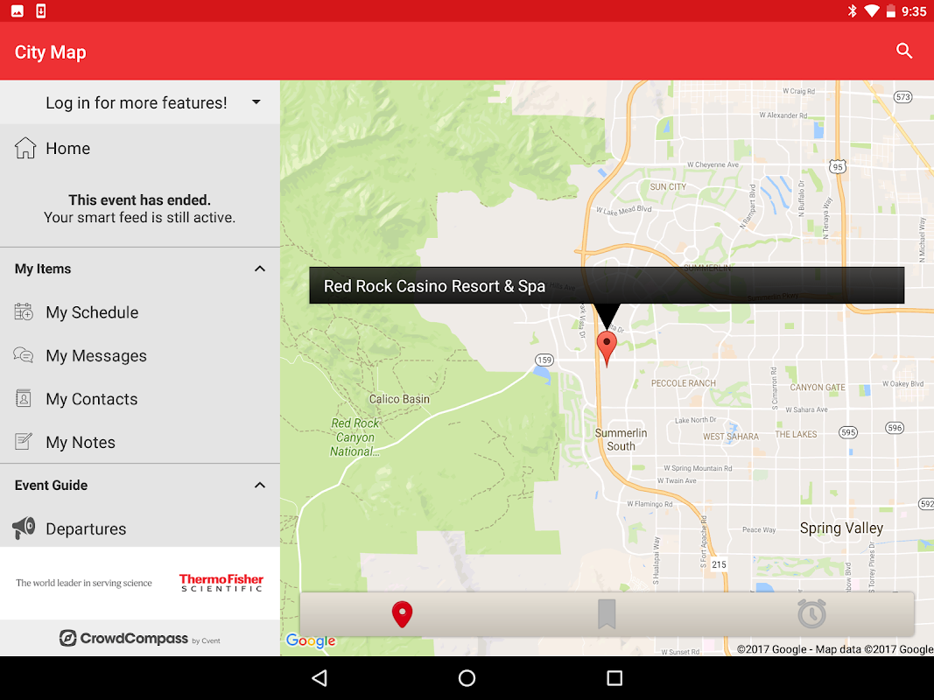This screenshot has height=700, width=934.
Task: Tap the clock showing 9:35
Action: click(x=914, y=11)
